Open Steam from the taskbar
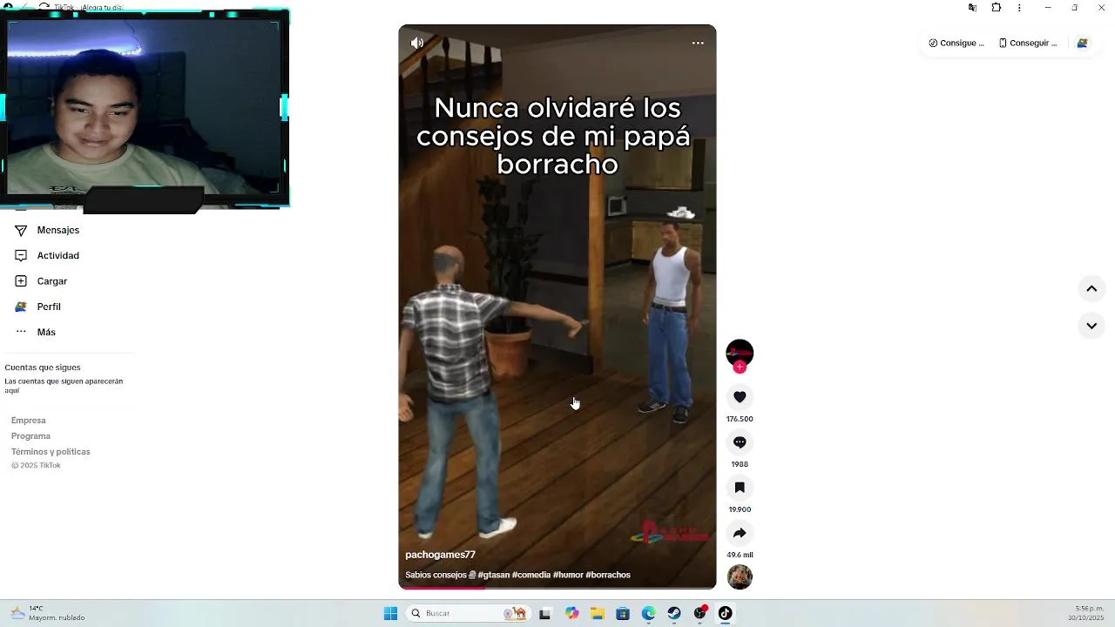 674,613
